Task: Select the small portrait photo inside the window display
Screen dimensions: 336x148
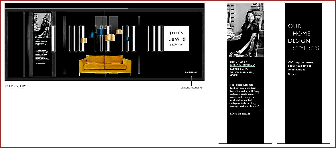Action: [x=42, y=26]
